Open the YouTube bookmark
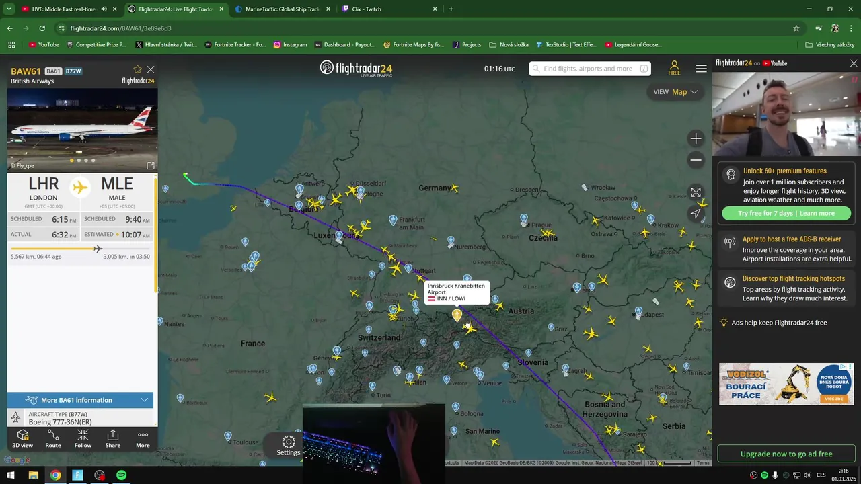This screenshot has height=484, width=861. pos(44,45)
